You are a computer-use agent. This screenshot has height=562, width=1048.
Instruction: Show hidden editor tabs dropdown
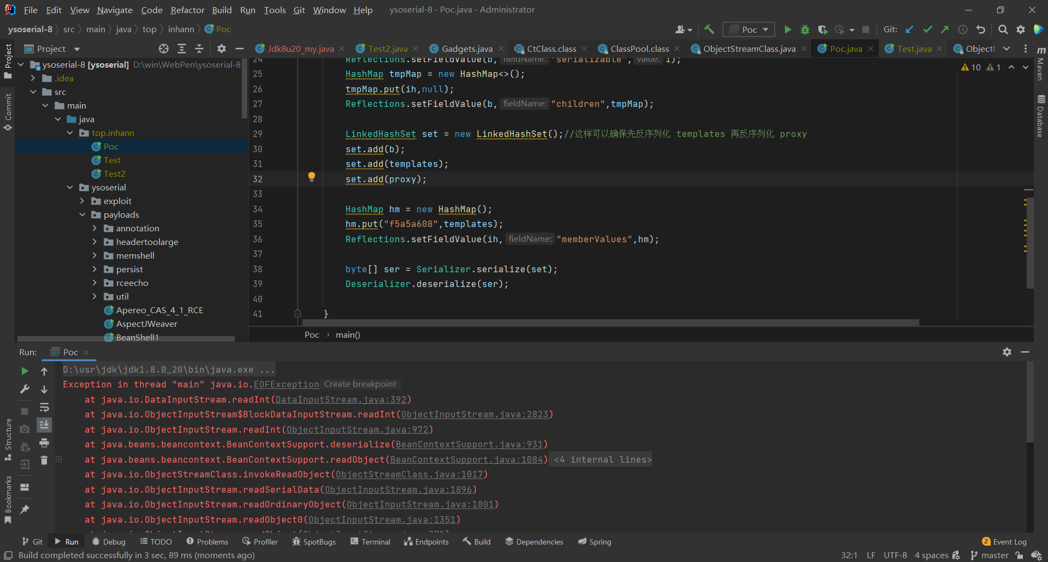click(x=1007, y=49)
